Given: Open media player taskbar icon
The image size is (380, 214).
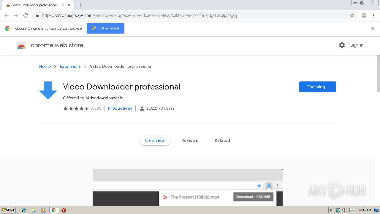Looking at the screenshot, I should (44, 210).
